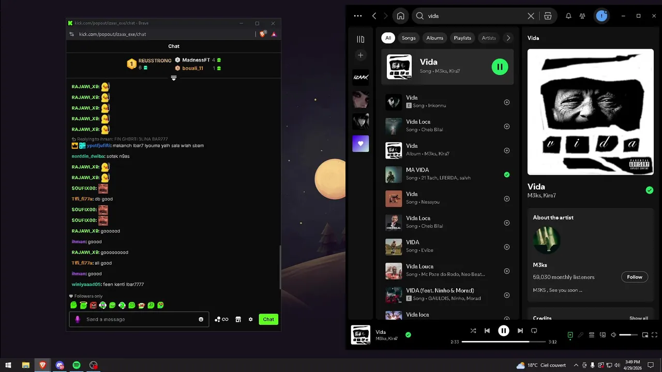
Task: Enable repeat in Spotify player
Action: click(x=534, y=331)
